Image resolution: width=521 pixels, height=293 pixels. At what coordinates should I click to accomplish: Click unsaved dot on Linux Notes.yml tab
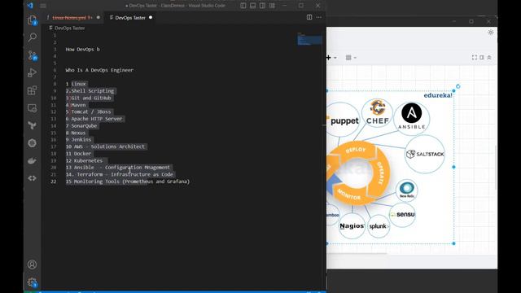(x=99, y=17)
